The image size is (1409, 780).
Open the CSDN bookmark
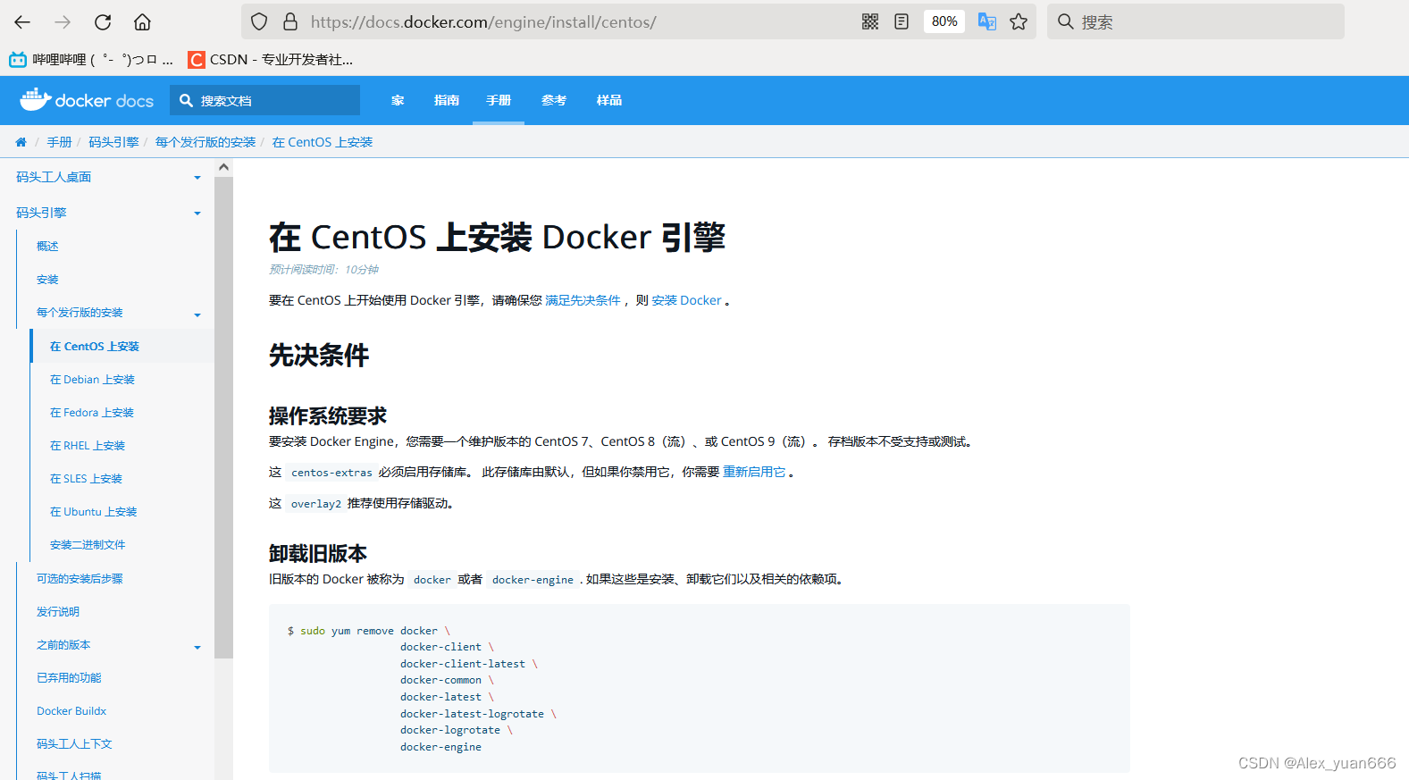[x=270, y=60]
